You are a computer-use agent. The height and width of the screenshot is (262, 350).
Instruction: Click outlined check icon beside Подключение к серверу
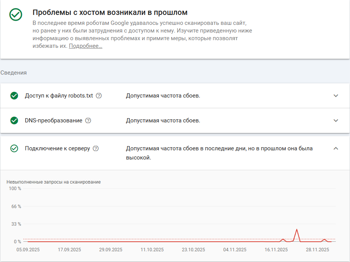14,148
